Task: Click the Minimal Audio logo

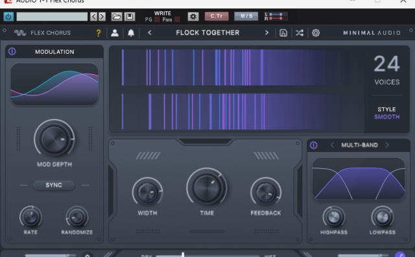Action: [x=372, y=33]
